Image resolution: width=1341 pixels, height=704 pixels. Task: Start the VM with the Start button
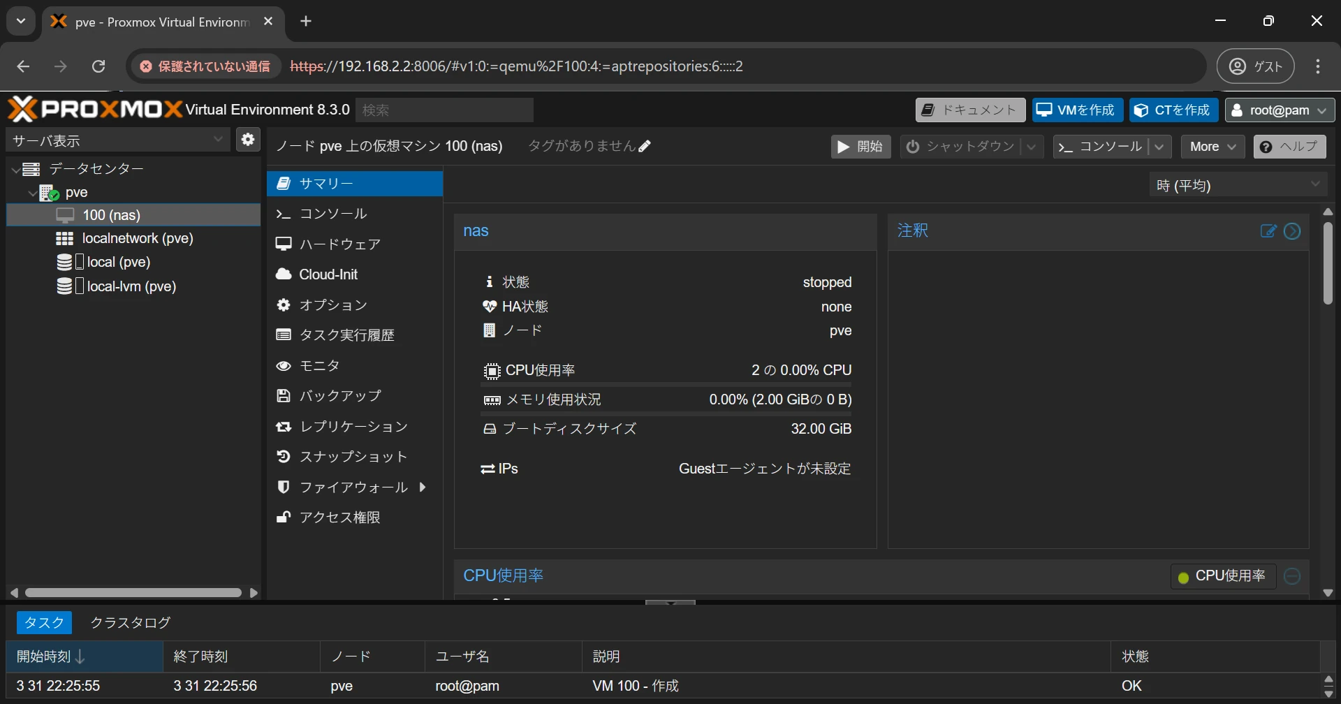pos(860,147)
